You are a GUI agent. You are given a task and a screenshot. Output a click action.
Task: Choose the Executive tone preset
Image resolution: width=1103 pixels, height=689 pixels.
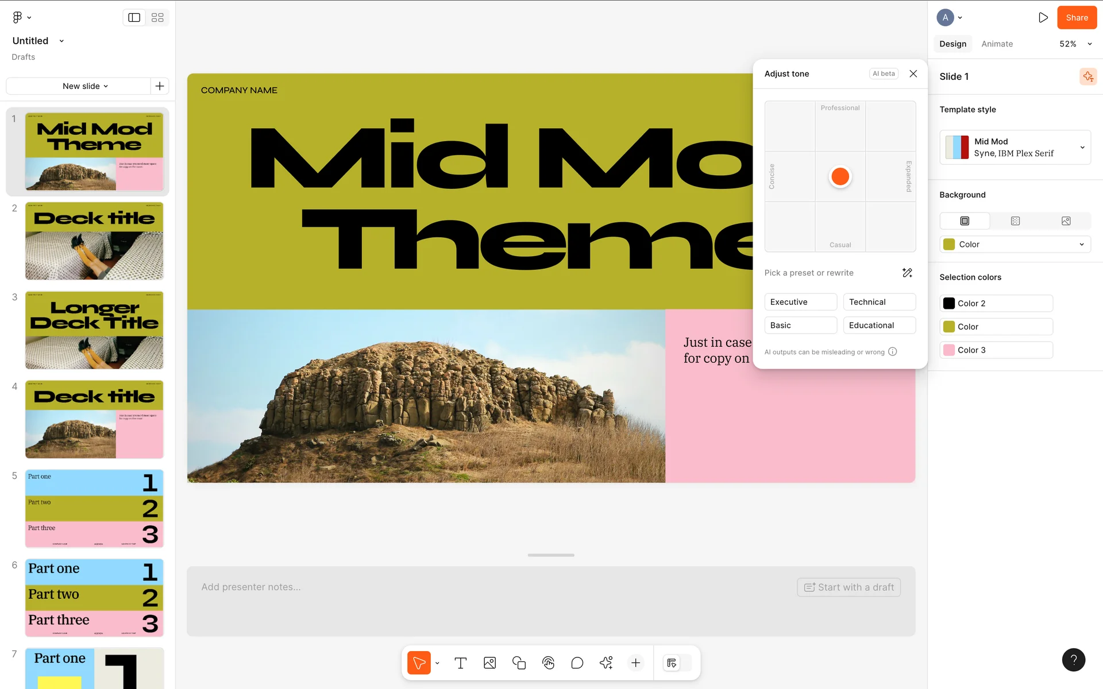point(800,302)
